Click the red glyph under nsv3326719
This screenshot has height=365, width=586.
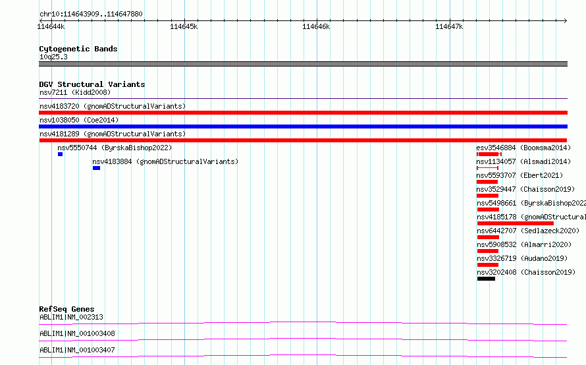point(488,265)
